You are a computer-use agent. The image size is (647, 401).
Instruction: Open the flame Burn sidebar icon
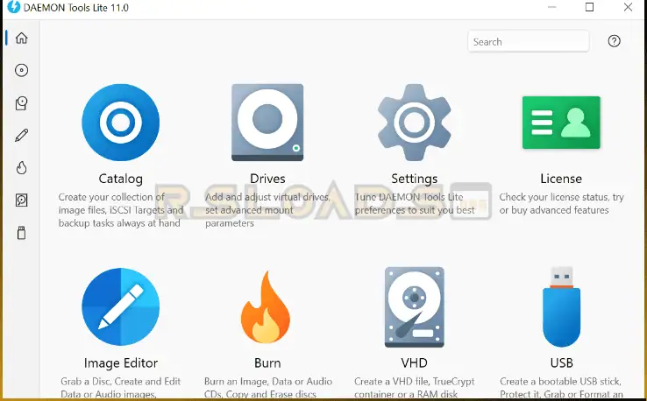(x=21, y=168)
